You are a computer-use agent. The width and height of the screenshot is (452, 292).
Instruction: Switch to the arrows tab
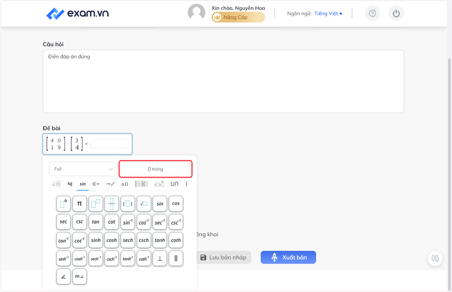pyautogui.click(x=110, y=184)
